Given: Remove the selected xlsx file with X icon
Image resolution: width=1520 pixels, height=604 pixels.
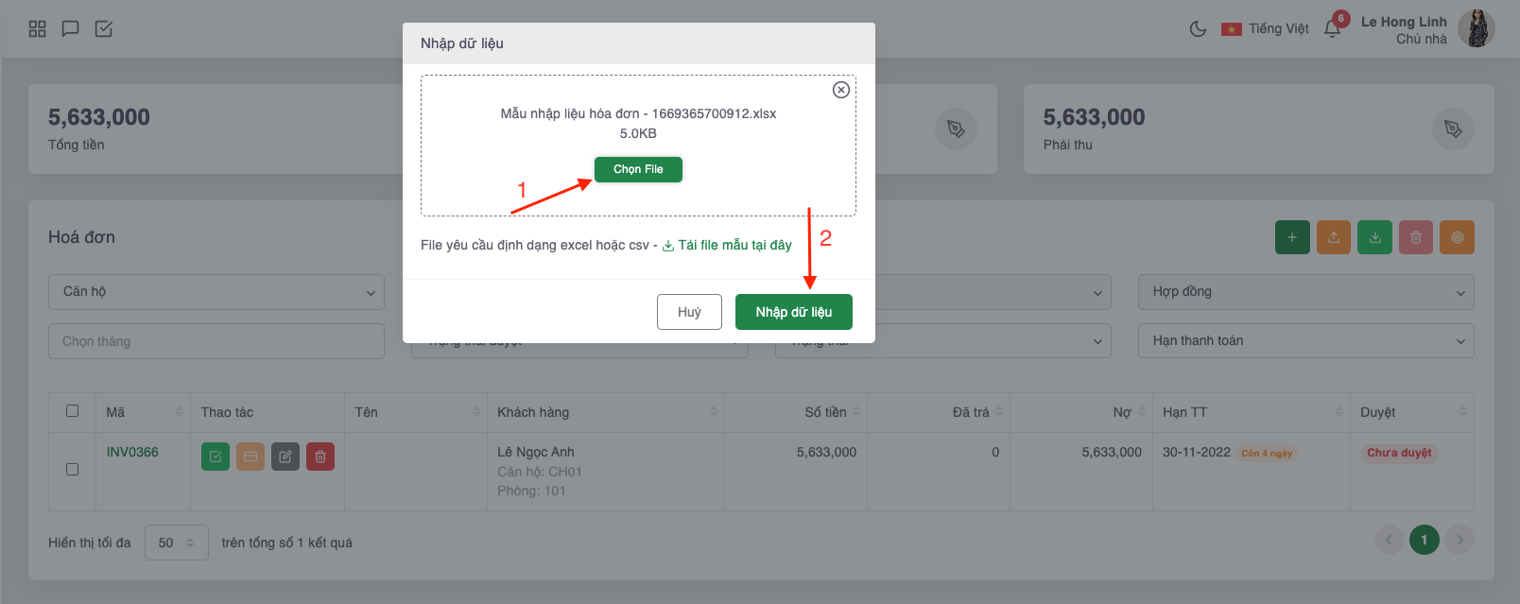Looking at the screenshot, I should pyautogui.click(x=840, y=90).
